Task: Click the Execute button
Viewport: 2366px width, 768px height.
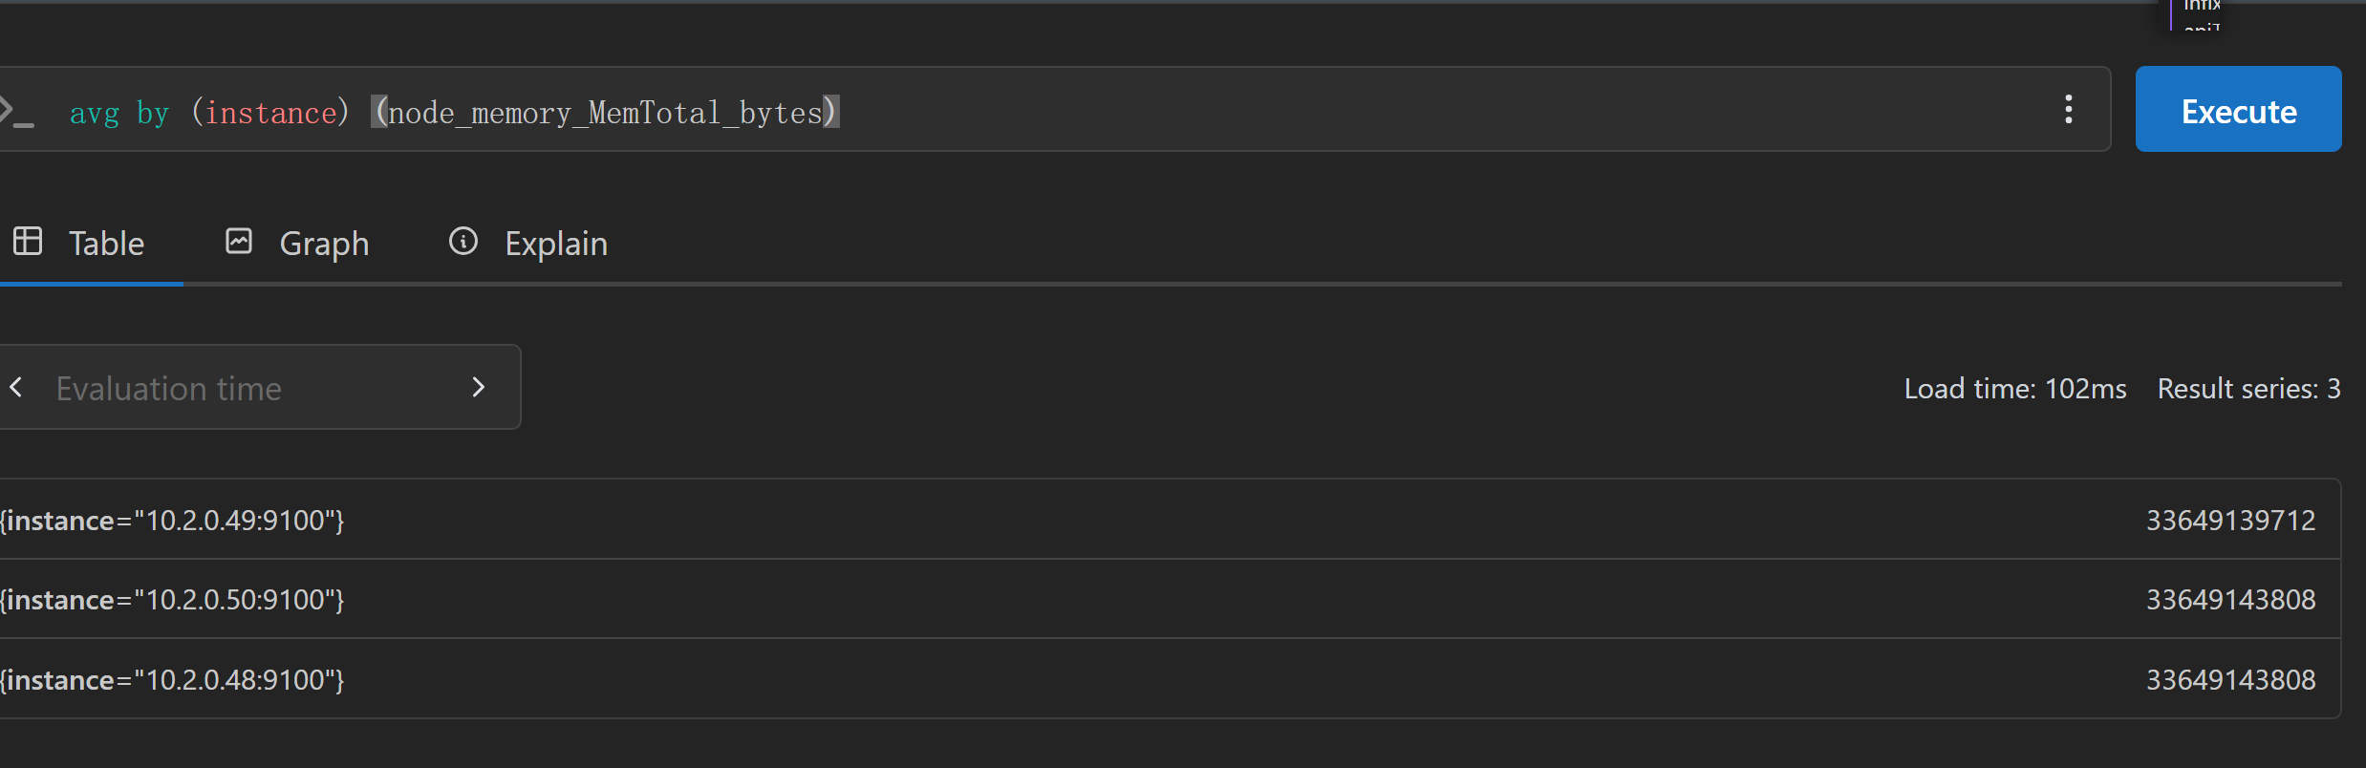Action: pyautogui.click(x=2238, y=110)
